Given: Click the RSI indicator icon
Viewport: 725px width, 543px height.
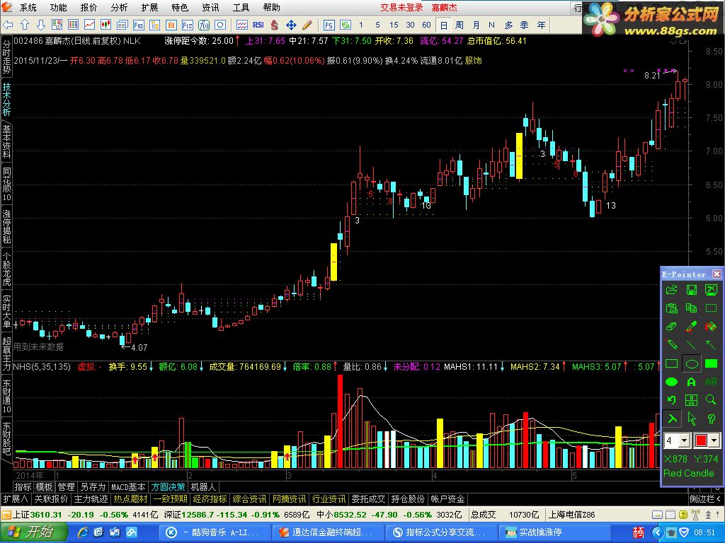Looking at the screenshot, I should [x=258, y=25].
